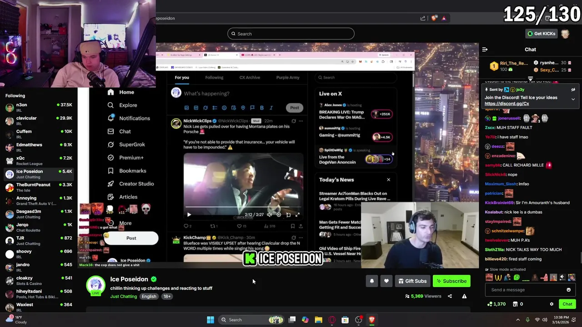Open the share icon beside the viewer count
This screenshot has height=327, width=582.
pos(450,296)
